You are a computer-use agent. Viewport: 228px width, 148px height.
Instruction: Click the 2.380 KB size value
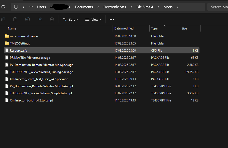193,65
